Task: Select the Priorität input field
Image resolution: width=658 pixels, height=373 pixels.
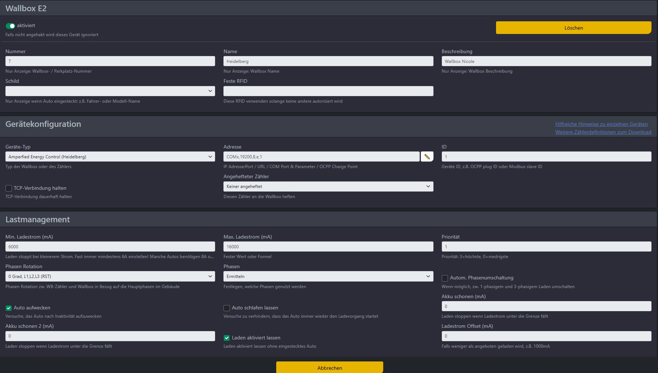Action: [546, 247]
